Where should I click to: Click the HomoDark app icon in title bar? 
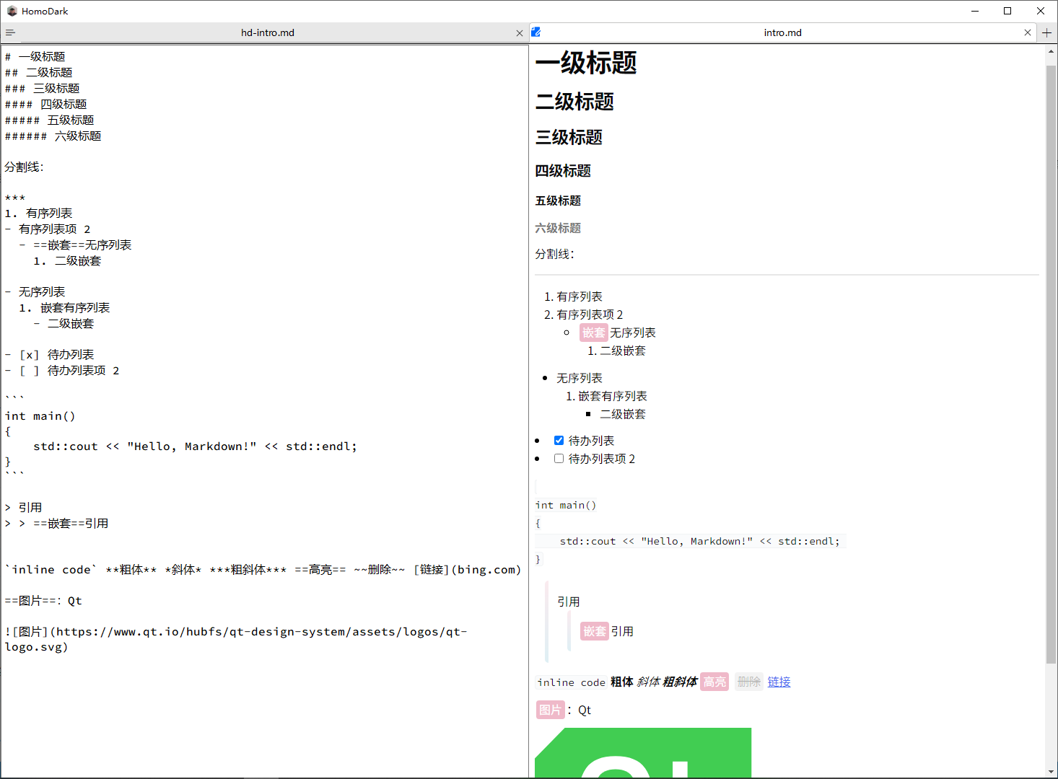tap(12, 11)
